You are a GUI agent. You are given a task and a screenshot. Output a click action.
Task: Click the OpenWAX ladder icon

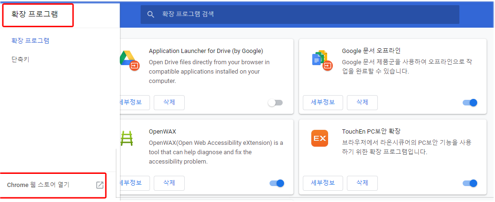point(127,138)
